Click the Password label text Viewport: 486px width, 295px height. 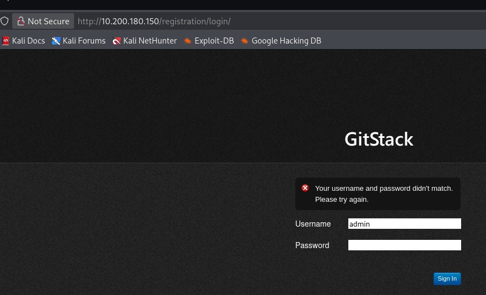[312, 245]
